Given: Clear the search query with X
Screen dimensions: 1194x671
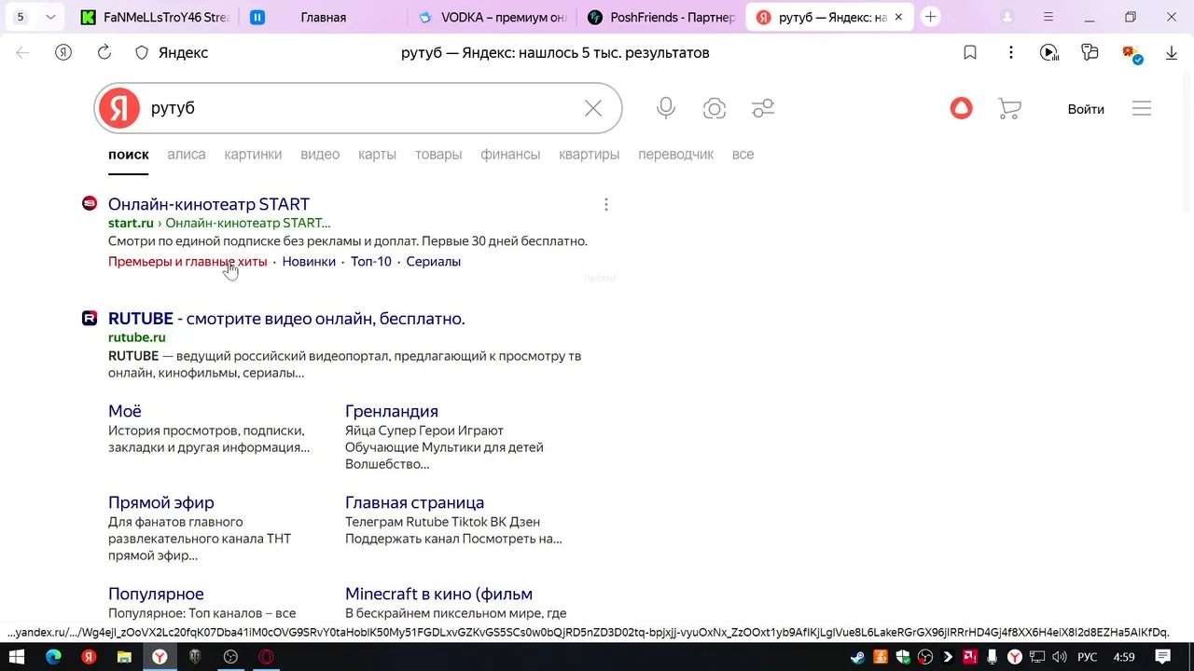Looking at the screenshot, I should click(593, 108).
